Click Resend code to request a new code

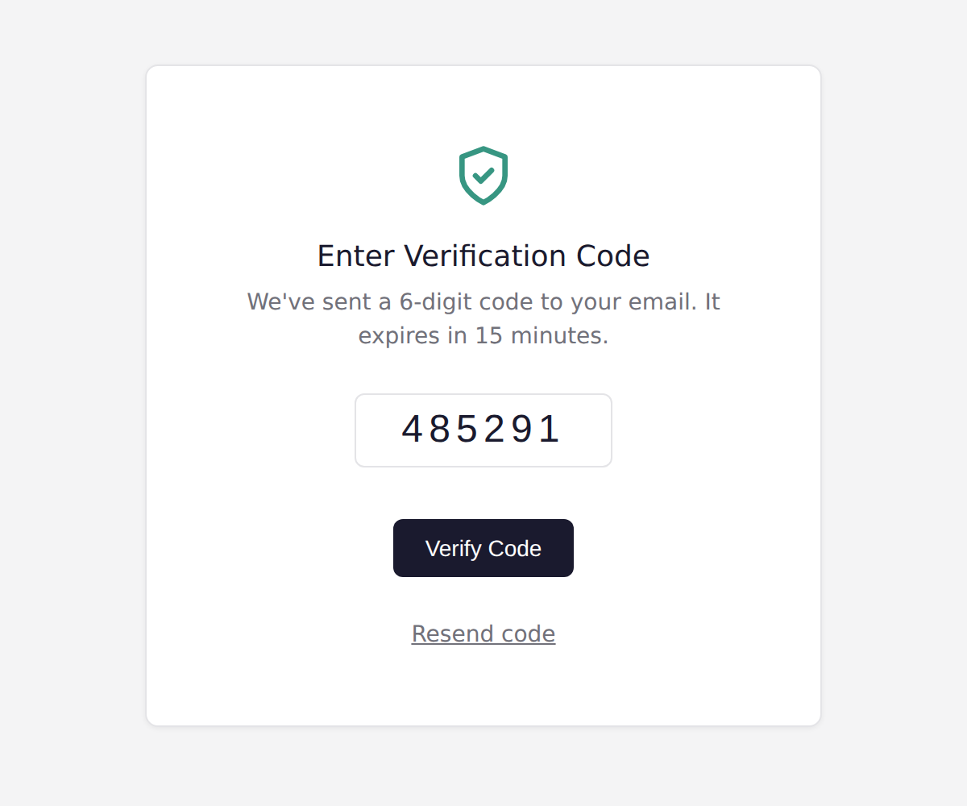483,634
